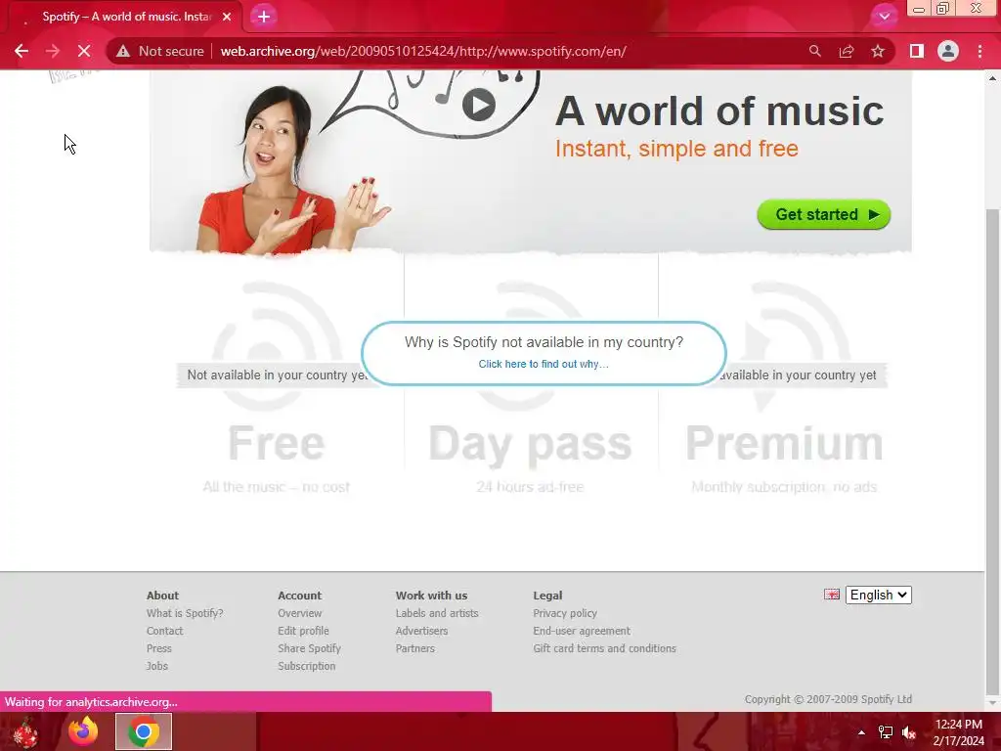
Task: Toggle the browser side panel icon
Action: pos(917,51)
